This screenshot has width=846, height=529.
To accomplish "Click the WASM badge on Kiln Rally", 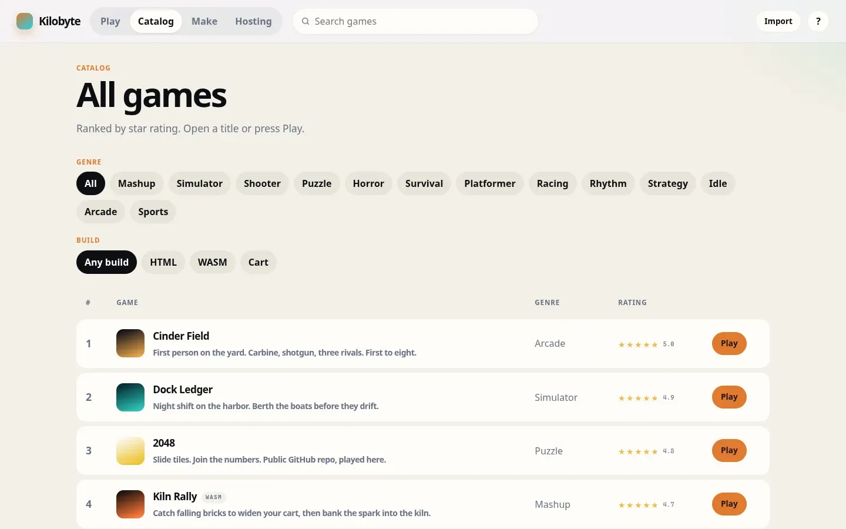I will pyautogui.click(x=213, y=497).
